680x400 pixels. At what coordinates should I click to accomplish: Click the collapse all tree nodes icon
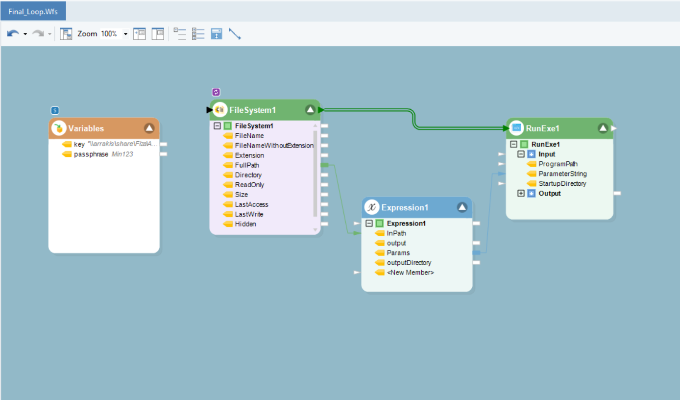[180, 34]
